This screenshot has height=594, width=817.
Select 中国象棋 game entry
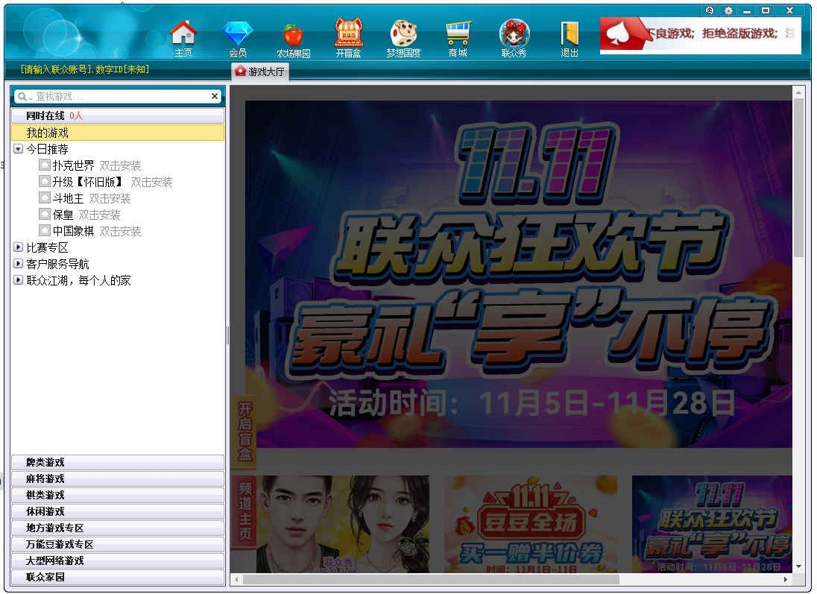74,231
